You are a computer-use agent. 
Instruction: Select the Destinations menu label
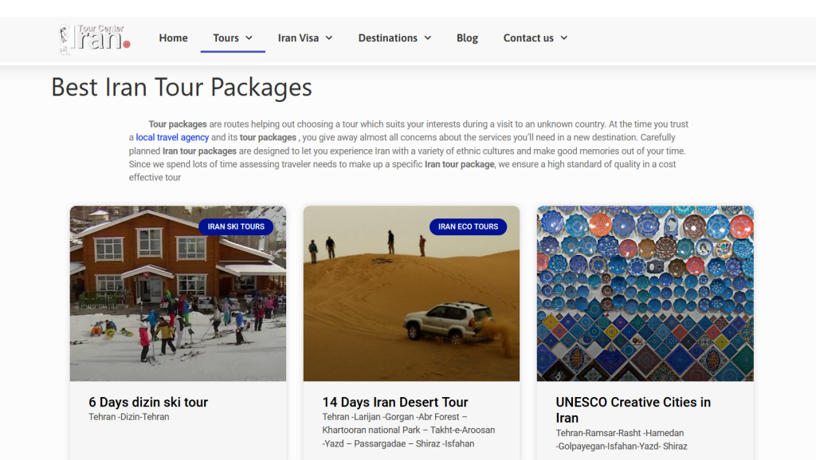point(387,38)
